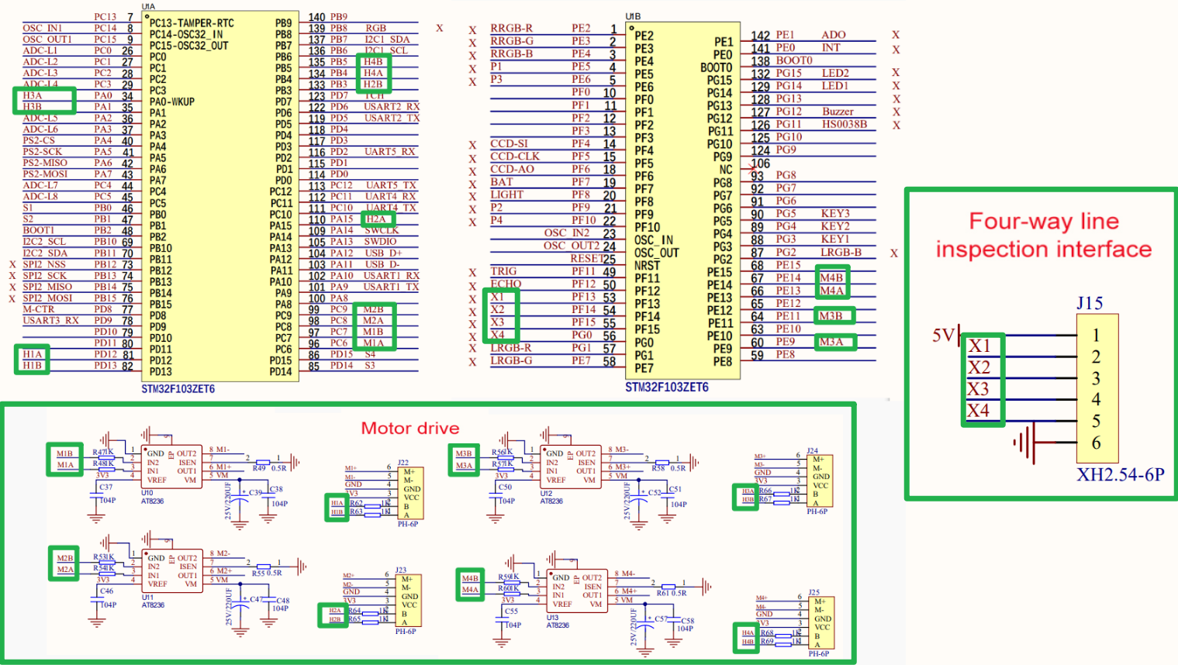Click the USART2_RX net label
This screenshot has height=665, width=1178.
tap(392, 107)
